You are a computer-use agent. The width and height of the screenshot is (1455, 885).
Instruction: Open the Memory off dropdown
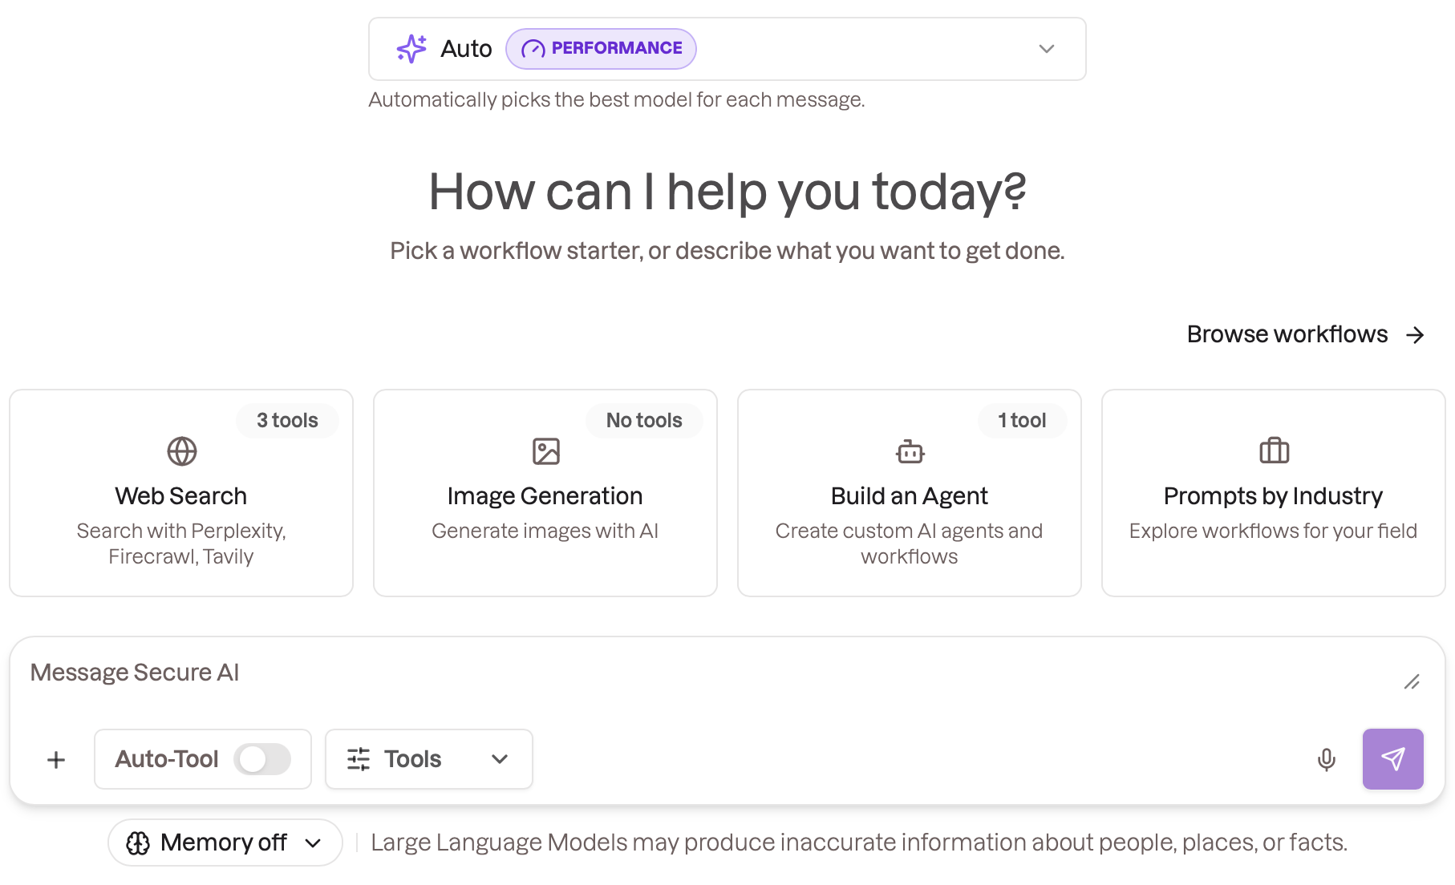(225, 843)
